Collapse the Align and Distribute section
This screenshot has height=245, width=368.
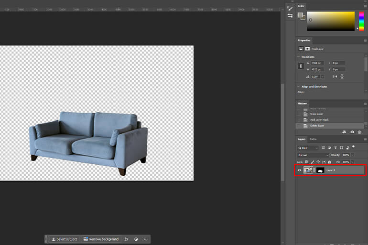click(299, 86)
